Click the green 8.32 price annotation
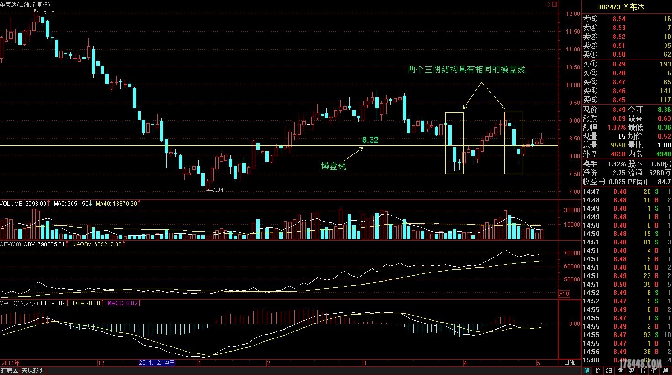 (x=370, y=140)
